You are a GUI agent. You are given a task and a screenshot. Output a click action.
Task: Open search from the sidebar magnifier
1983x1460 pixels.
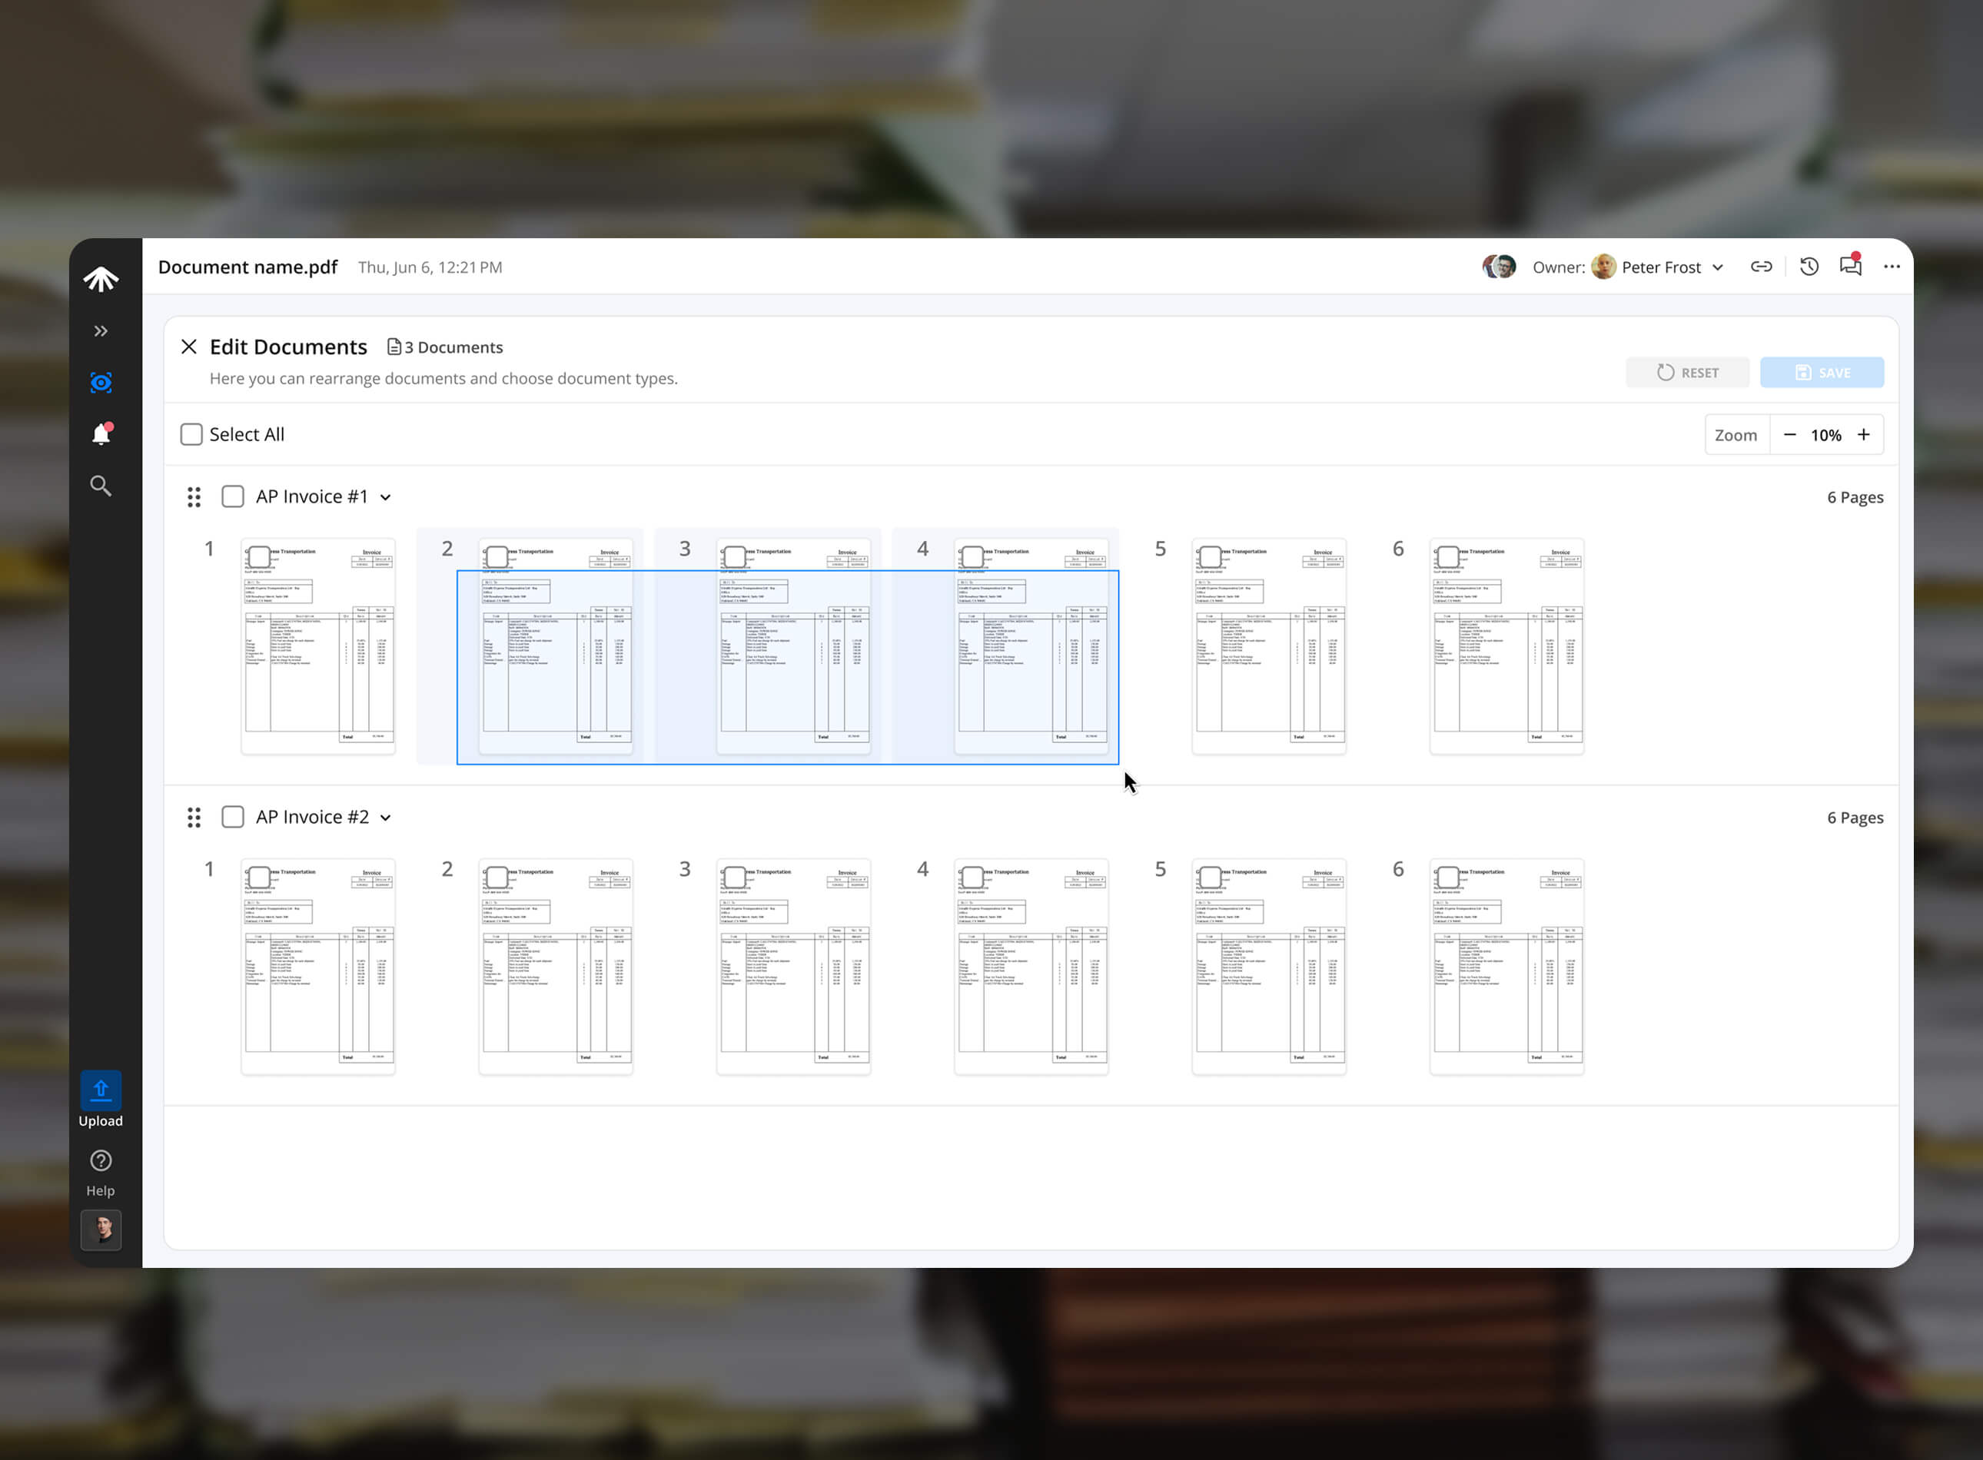[x=101, y=486]
